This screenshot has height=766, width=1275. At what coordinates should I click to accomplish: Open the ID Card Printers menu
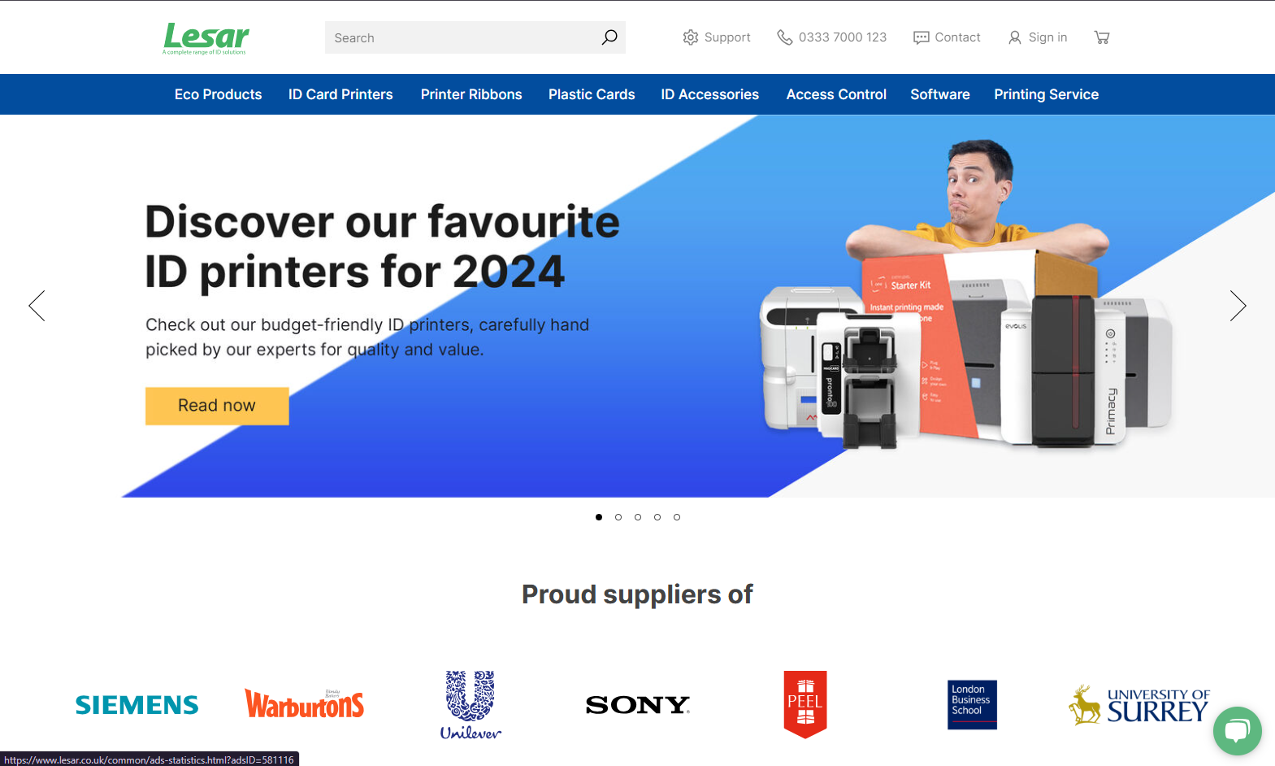tap(340, 94)
